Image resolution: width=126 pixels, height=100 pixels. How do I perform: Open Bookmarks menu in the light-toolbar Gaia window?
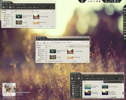52,40
